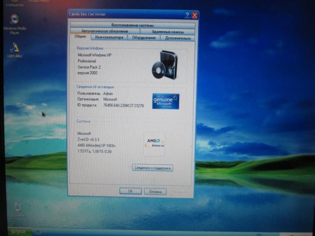
Task: Click the genuine Microsoft software badge
Action: pyautogui.click(x=166, y=101)
